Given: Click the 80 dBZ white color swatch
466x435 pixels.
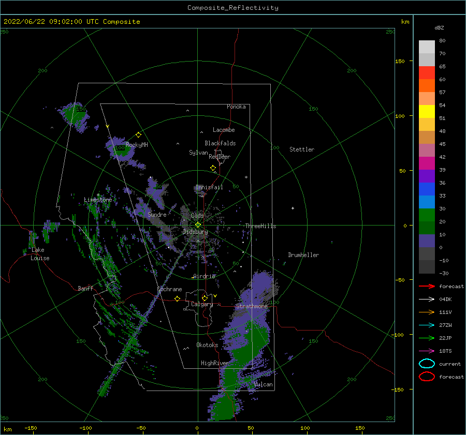Looking at the screenshot, I should pyautogui.click(x=427, y=47).
